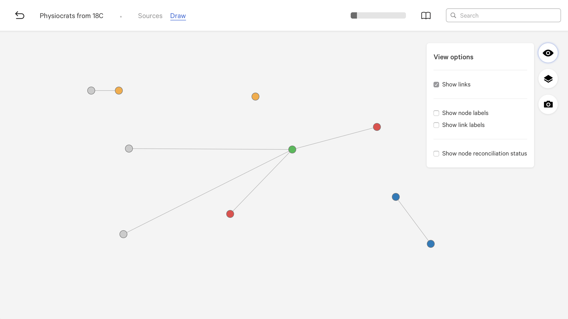Click the search magnifier icon

453,15
